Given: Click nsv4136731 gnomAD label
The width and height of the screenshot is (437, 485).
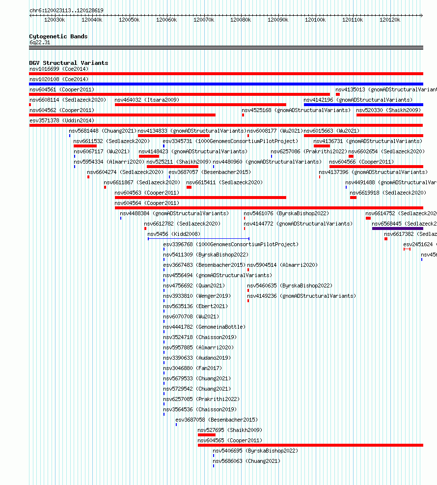Looking at the screenshot, I should (x=368, y=141).
